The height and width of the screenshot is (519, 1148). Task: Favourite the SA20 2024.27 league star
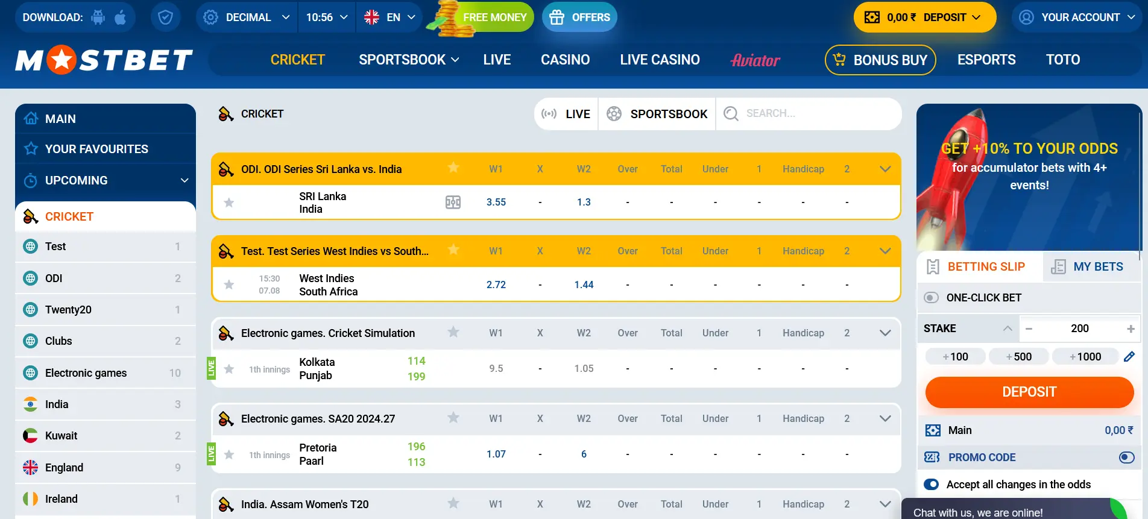point(453,418)
